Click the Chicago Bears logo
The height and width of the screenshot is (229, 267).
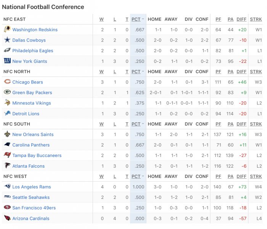point(7,82)
